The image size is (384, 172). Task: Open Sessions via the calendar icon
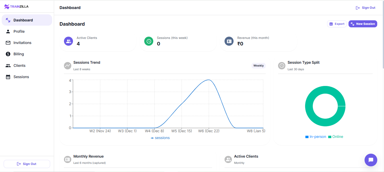(x=8, y=77)
